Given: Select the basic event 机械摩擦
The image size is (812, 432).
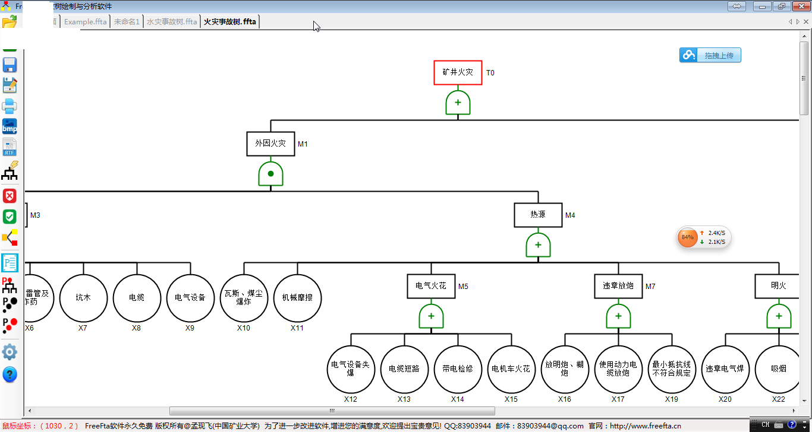Looking at the screenshot, I should pyautogui.click(x=297, y=298).
